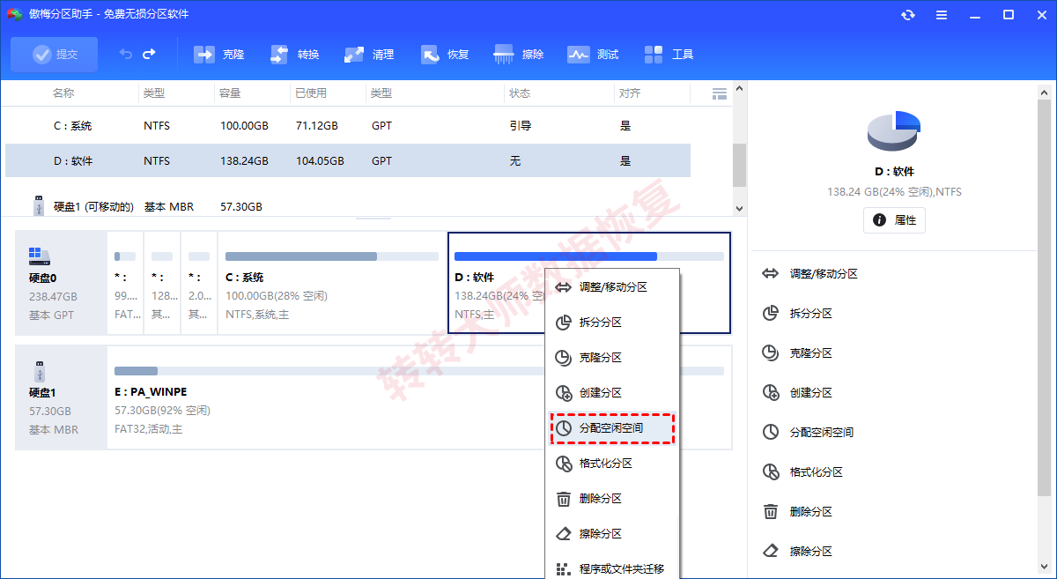Choose 调整/移动分区 in context menu
Viewport: 1057px width, 579px height.
pos(612,287)
